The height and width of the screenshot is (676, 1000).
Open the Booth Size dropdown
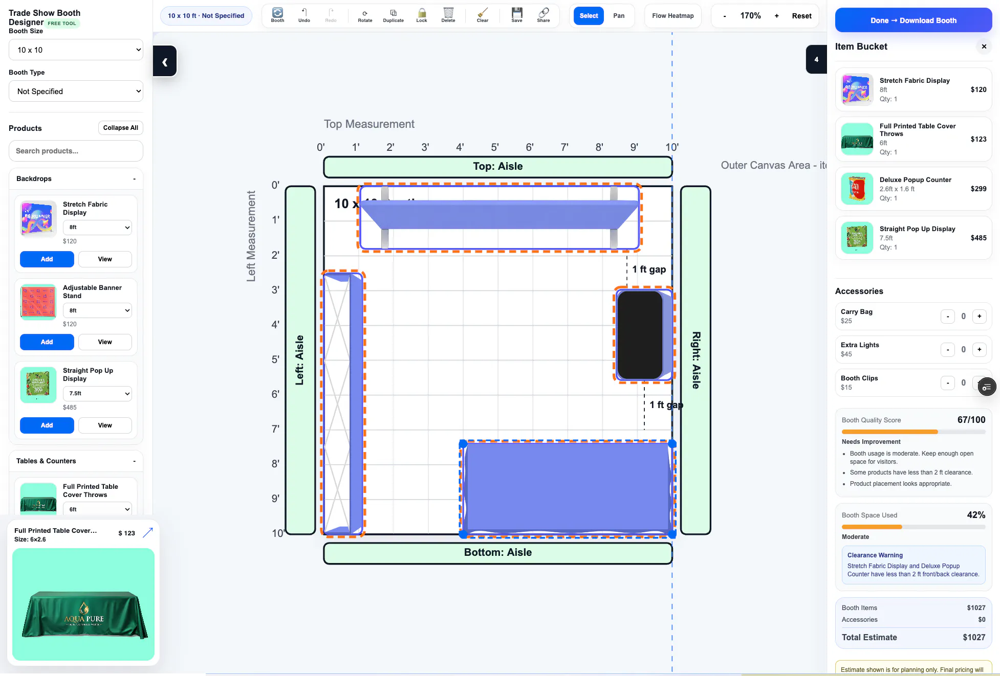coord(76,50)
